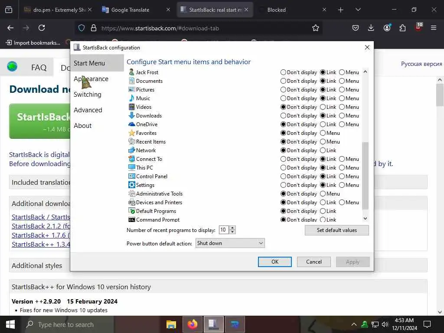Screen dimensions: 444x333
Task: Click the Command Prompt icon
Action: pyautogui.click(x=131, y=220)
